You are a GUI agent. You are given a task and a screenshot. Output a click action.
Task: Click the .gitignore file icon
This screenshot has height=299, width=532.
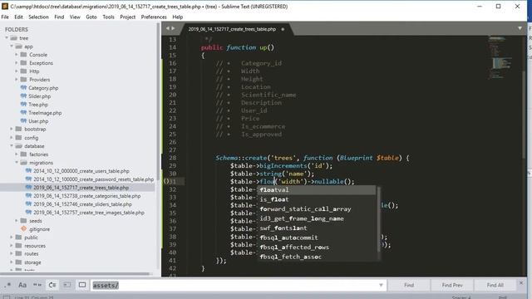[23, 229]
